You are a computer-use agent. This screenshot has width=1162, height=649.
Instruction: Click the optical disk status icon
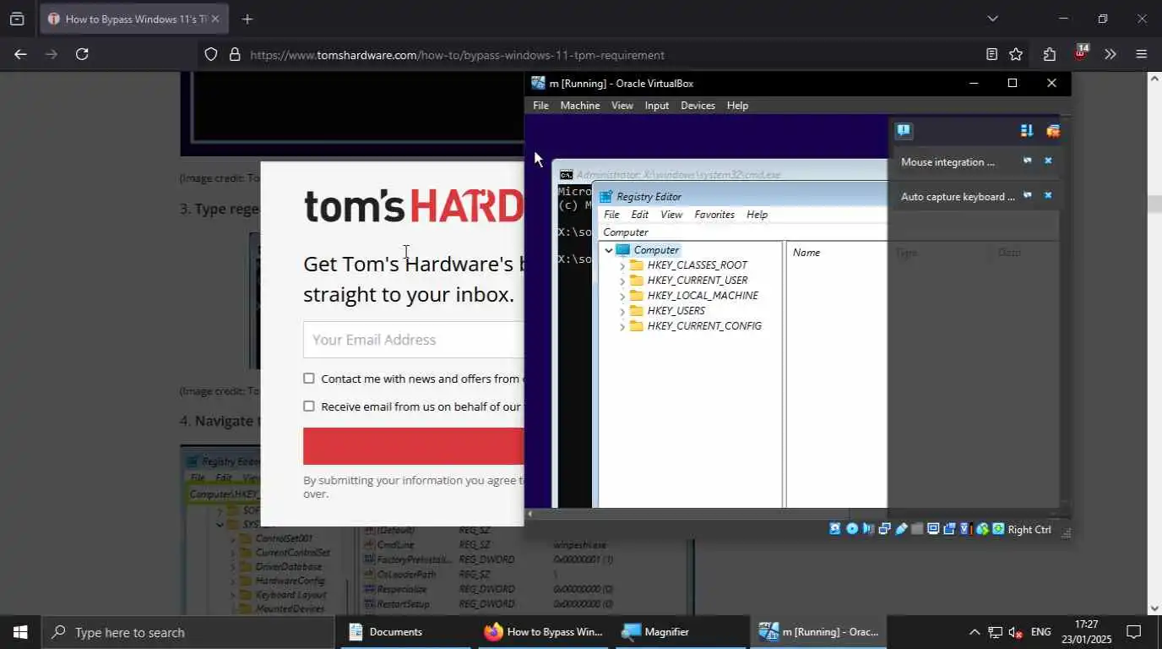coord(852,529)
